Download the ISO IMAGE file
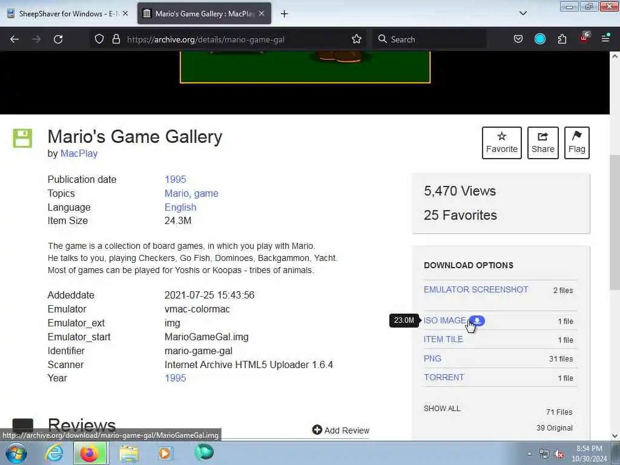620x465 pixels. pos(445,320)
